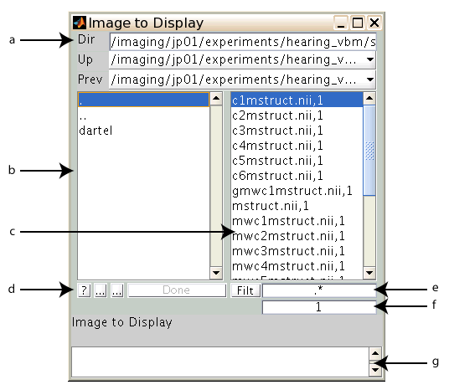
Task: Click the directory list scroll down arrow
Action: (x=216, y=273)
